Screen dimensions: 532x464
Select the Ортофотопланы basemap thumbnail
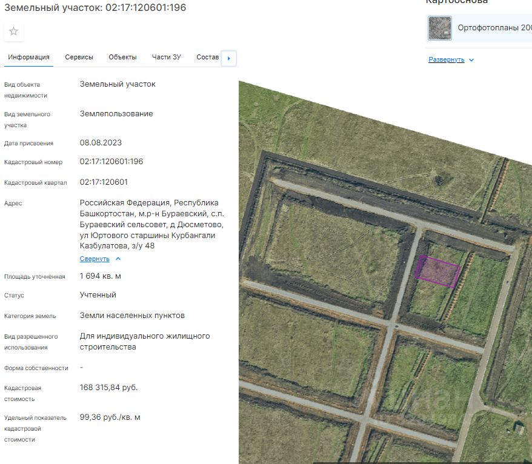pos(440,28)
